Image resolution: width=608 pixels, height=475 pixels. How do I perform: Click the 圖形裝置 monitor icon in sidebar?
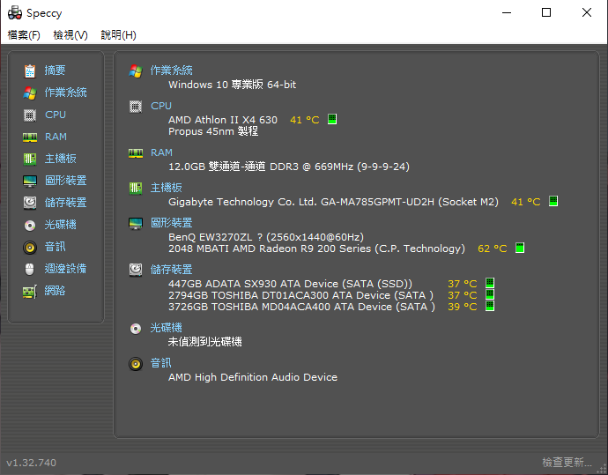point(30,181)
